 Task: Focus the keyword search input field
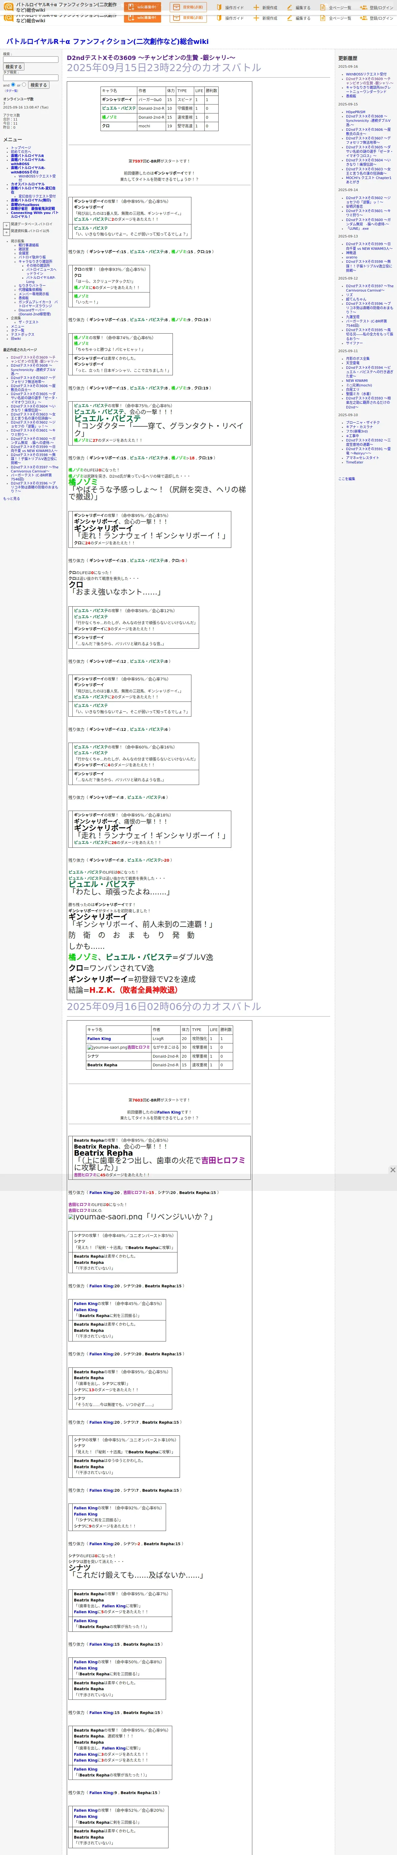pos(31,60)
